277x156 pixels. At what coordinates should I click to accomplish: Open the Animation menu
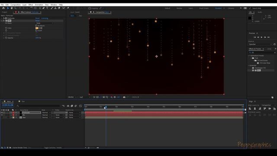pos(39,5)
